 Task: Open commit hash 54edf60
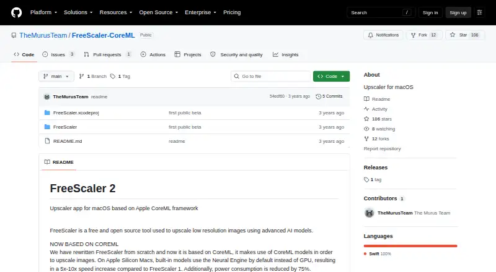(277, 96)
